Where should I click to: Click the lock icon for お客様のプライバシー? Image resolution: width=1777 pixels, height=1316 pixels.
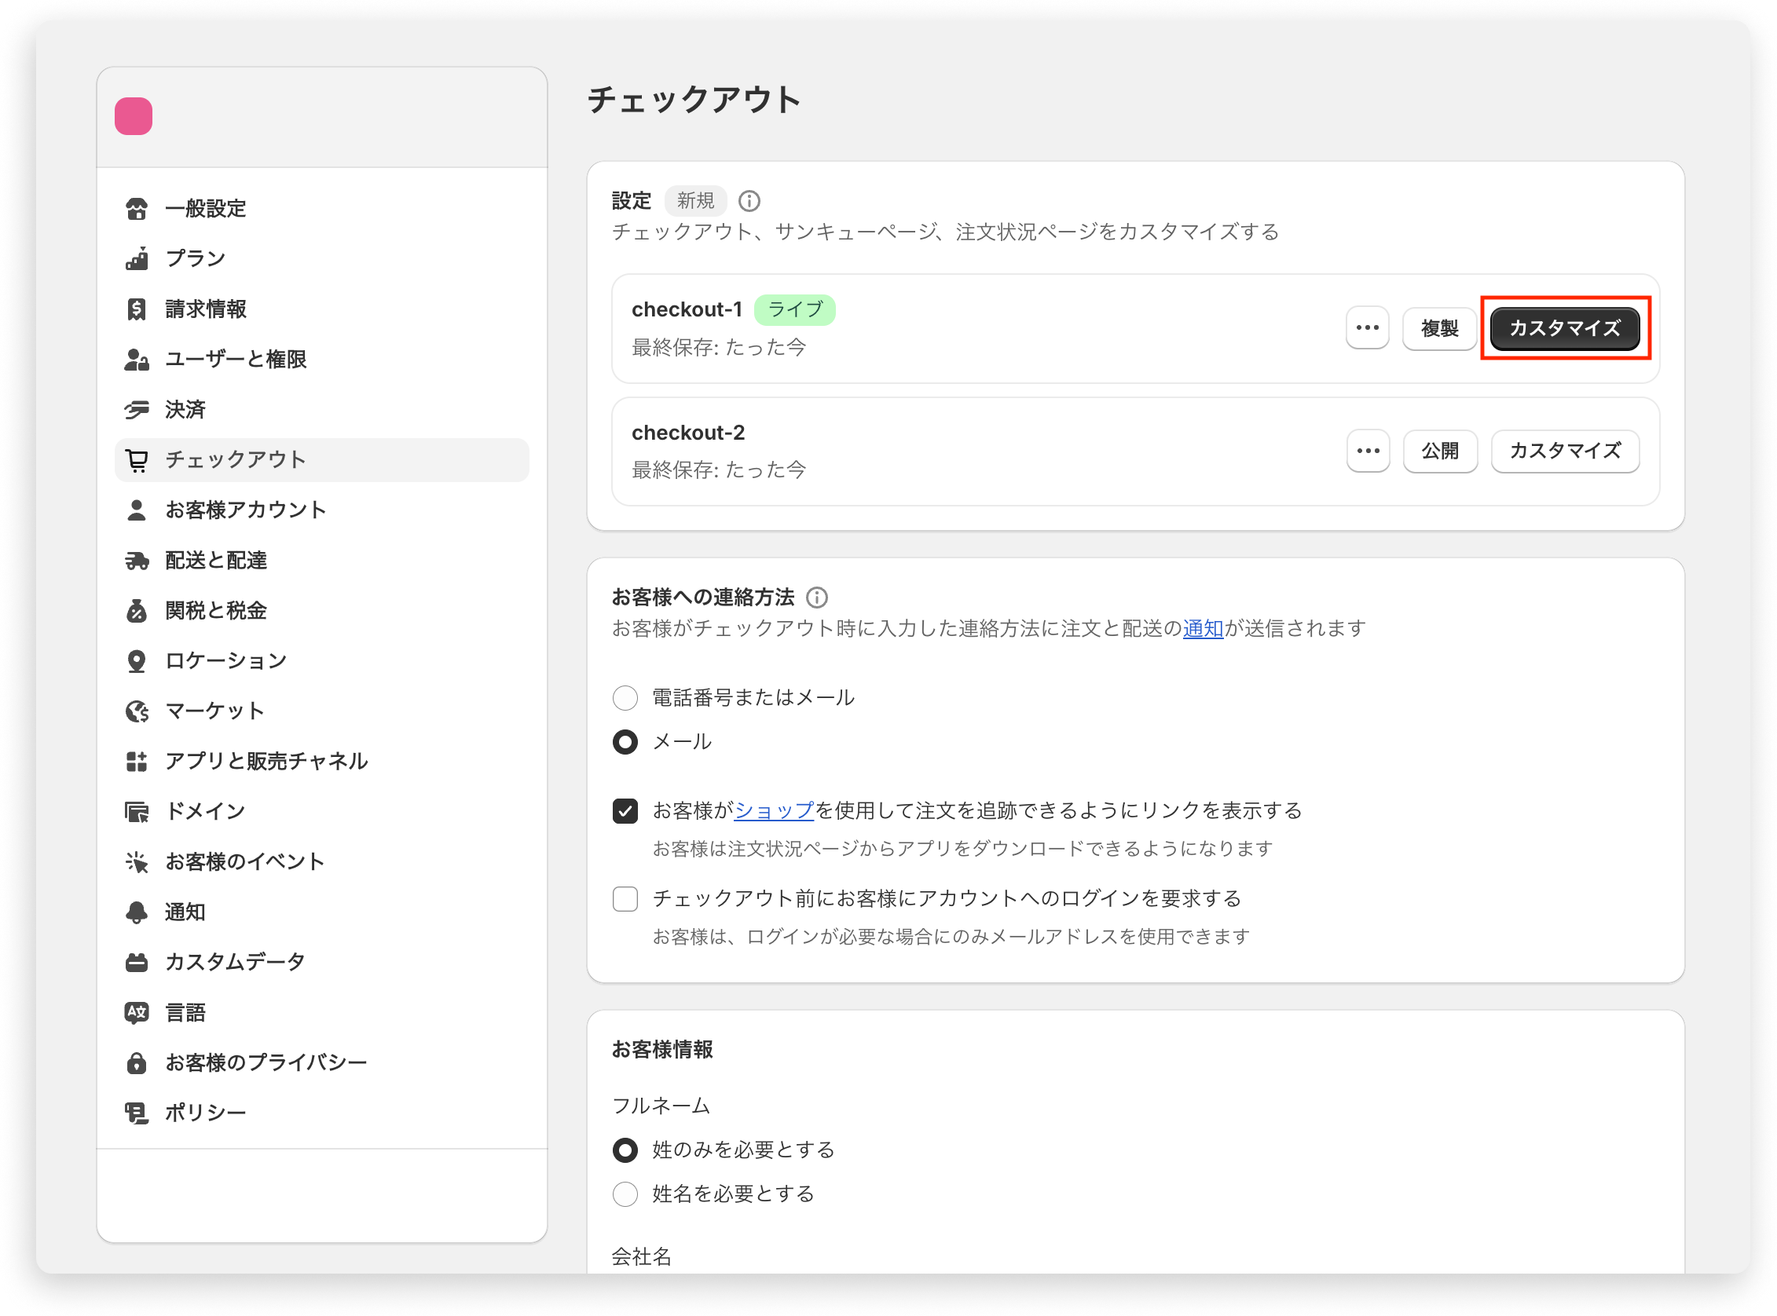coord(136,1062)
